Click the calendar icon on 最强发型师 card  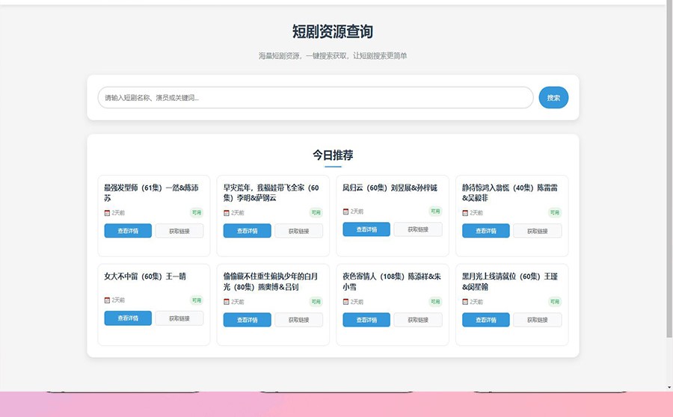click(107, 213)
